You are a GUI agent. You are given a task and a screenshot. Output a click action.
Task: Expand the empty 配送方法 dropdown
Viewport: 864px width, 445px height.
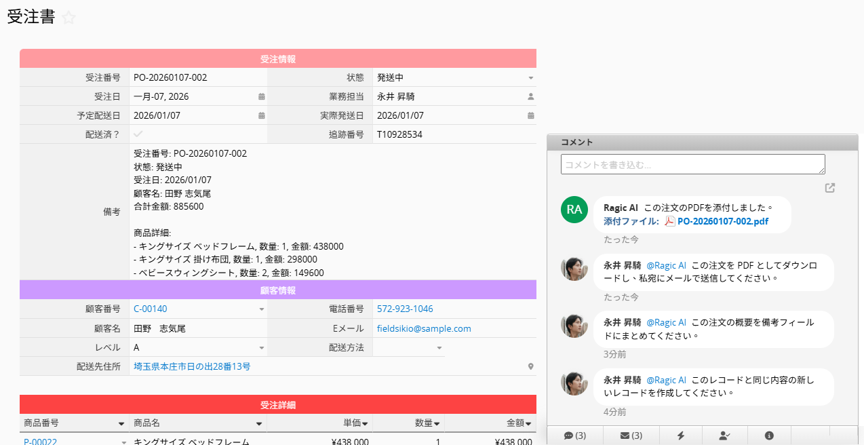(x=439, y=348)
